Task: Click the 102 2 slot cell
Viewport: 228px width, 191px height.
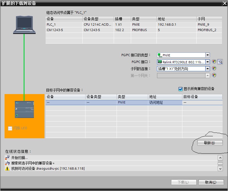Action: pyautogui.click(x=122, y=30)
